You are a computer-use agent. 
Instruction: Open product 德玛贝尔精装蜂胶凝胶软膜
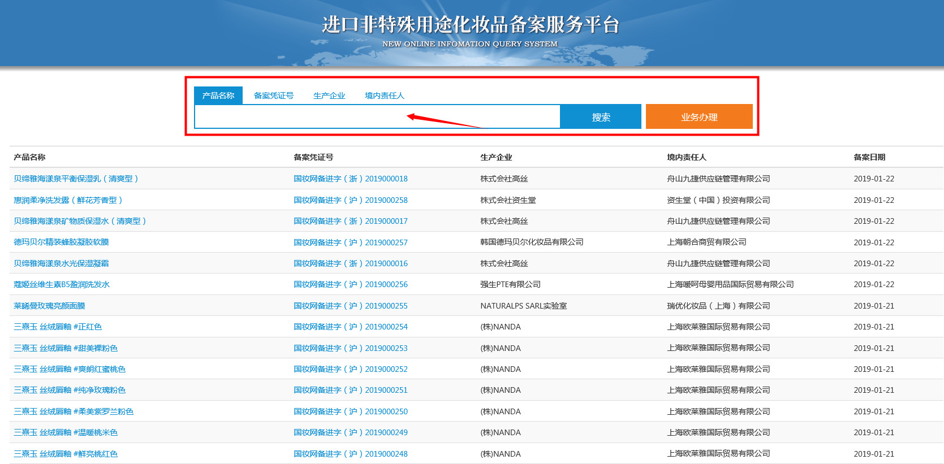coord(61,242)
